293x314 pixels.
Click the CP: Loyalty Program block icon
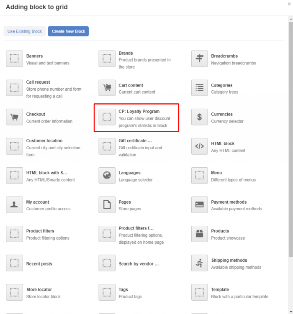(x=107, y=117)
